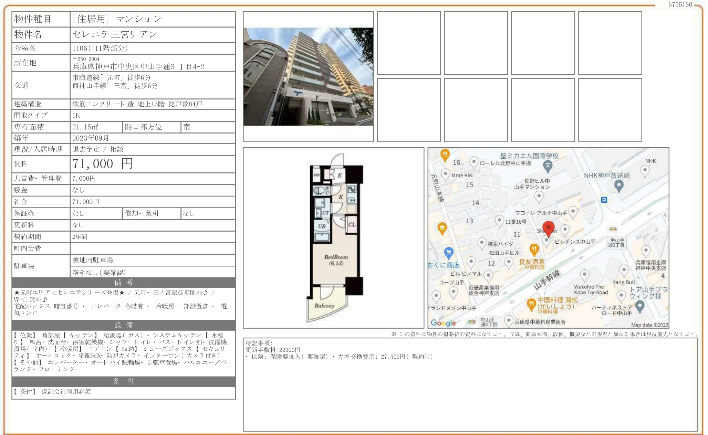Click the 中国料理 海松 restaurant marker

pyautogui.click(x=531, y=304)
